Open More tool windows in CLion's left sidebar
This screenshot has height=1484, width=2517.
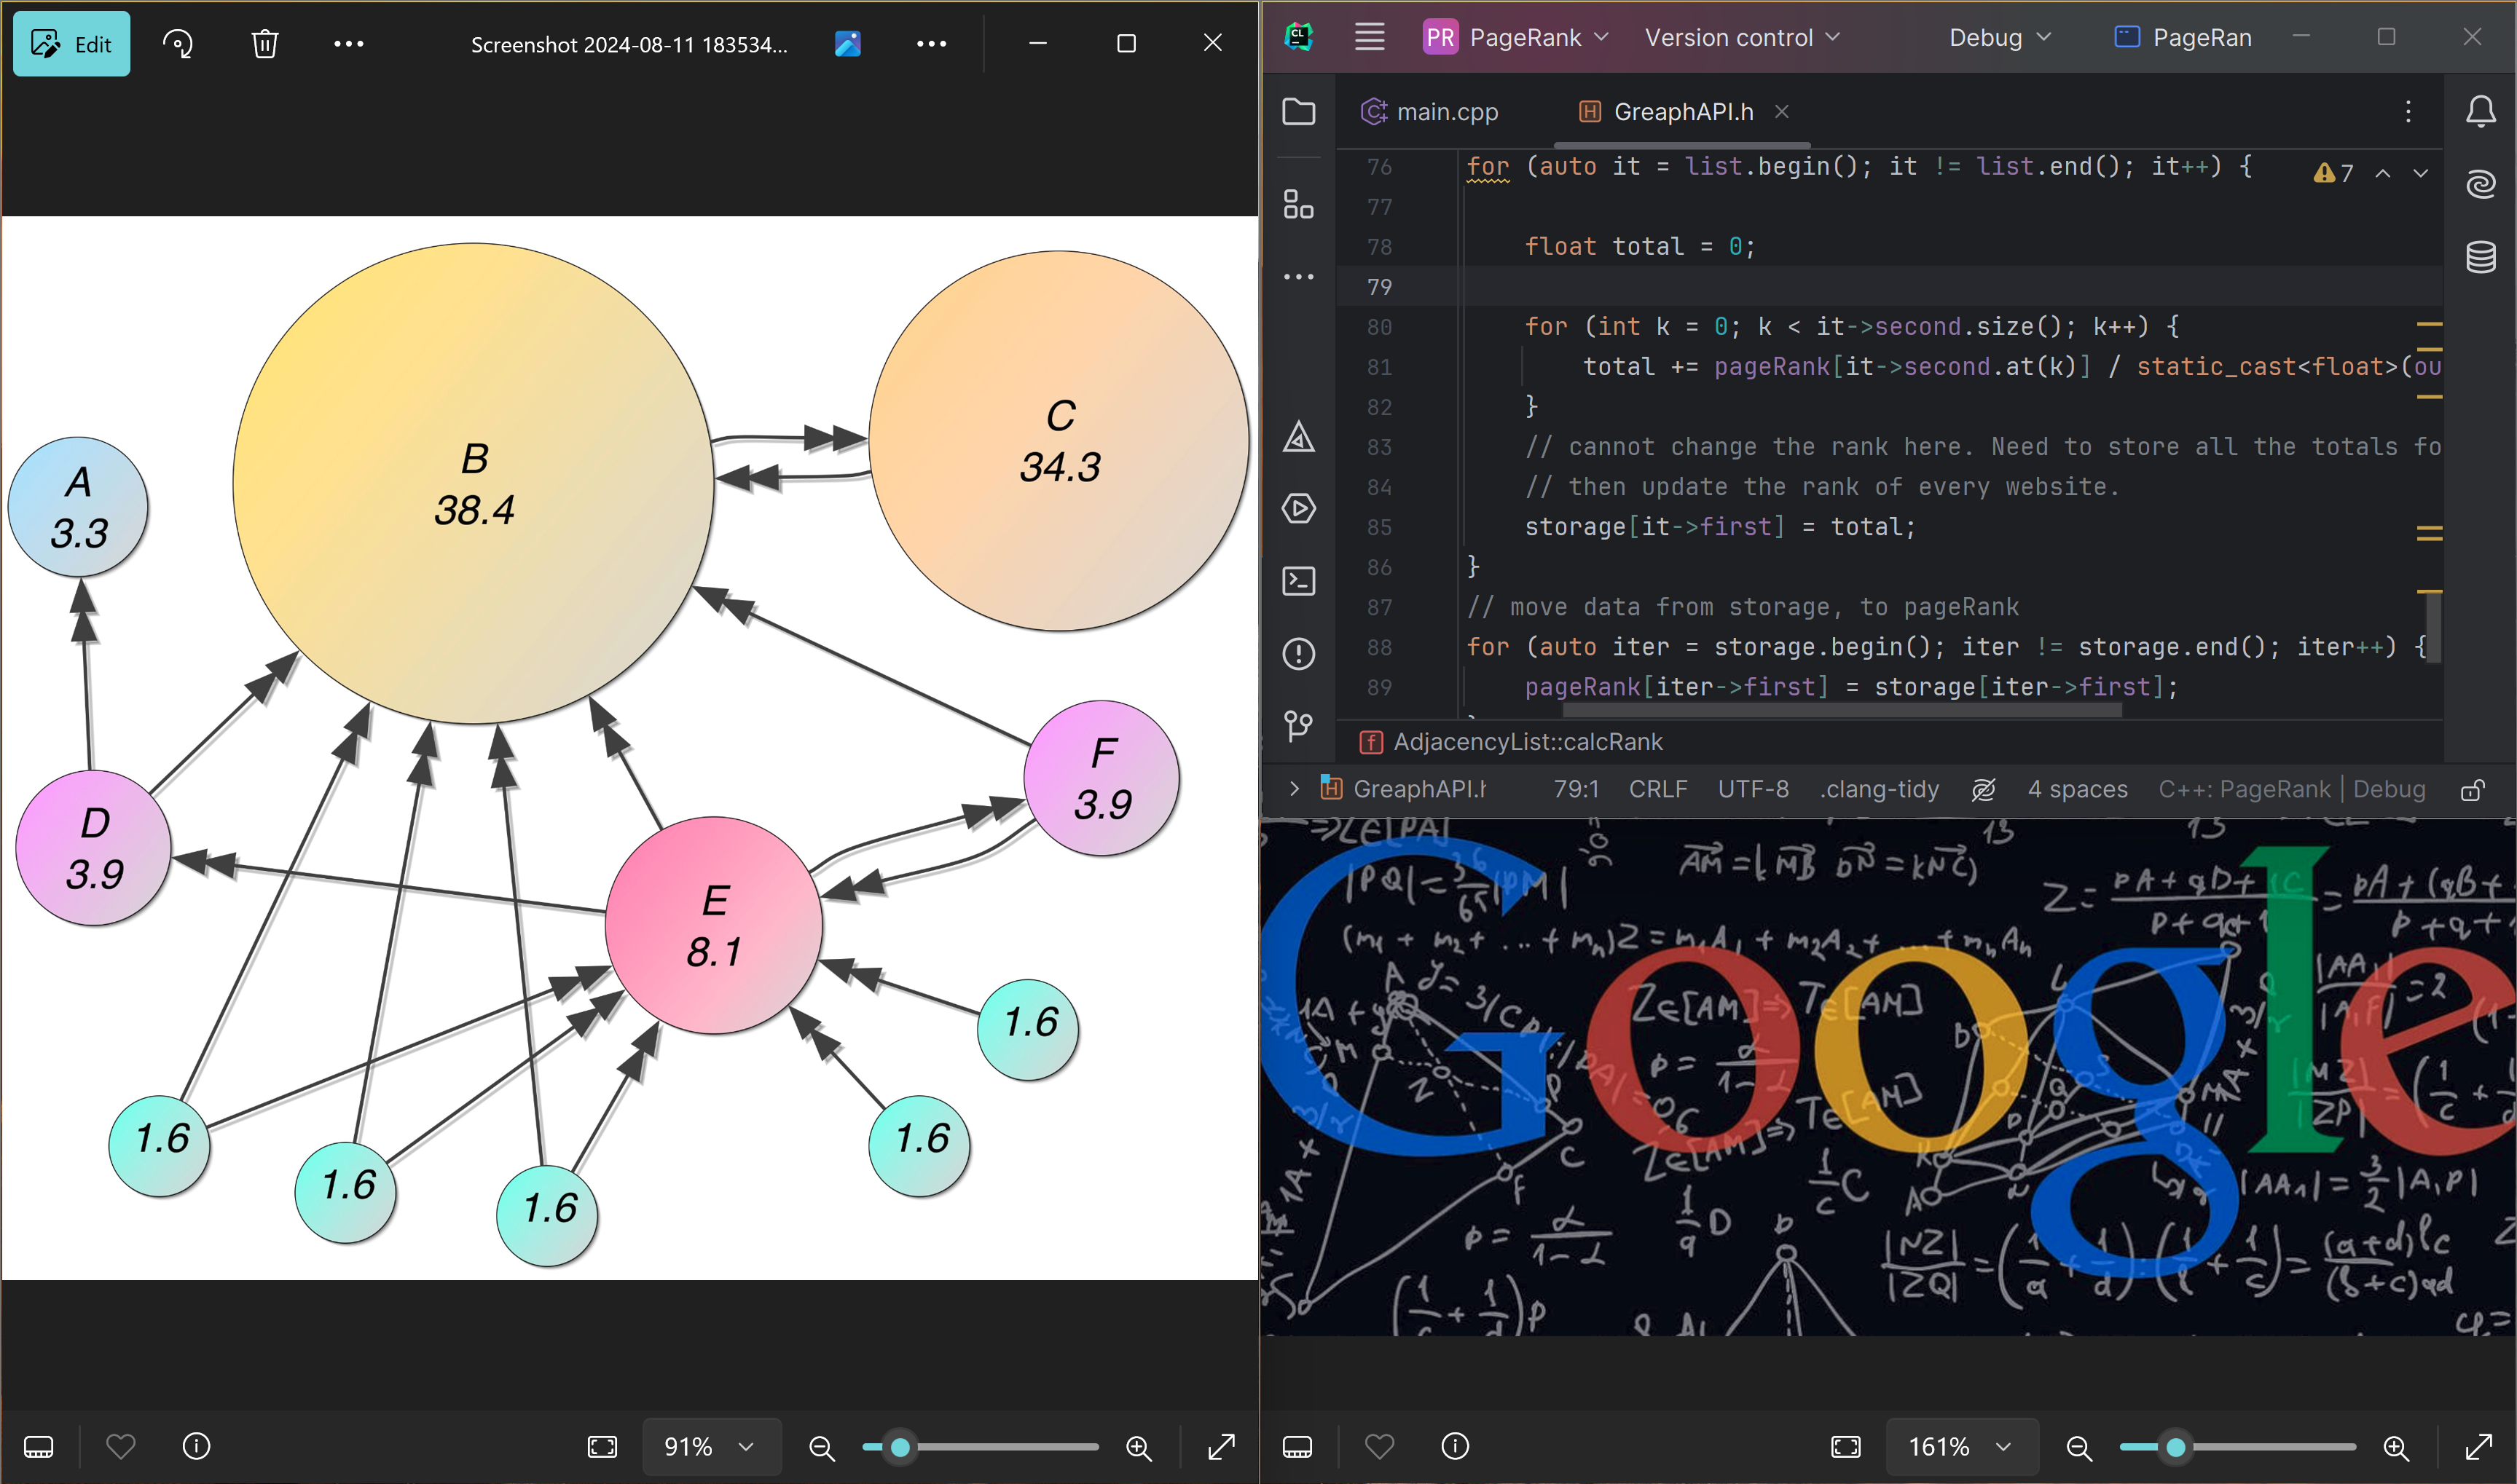[x=1298, y=276]
